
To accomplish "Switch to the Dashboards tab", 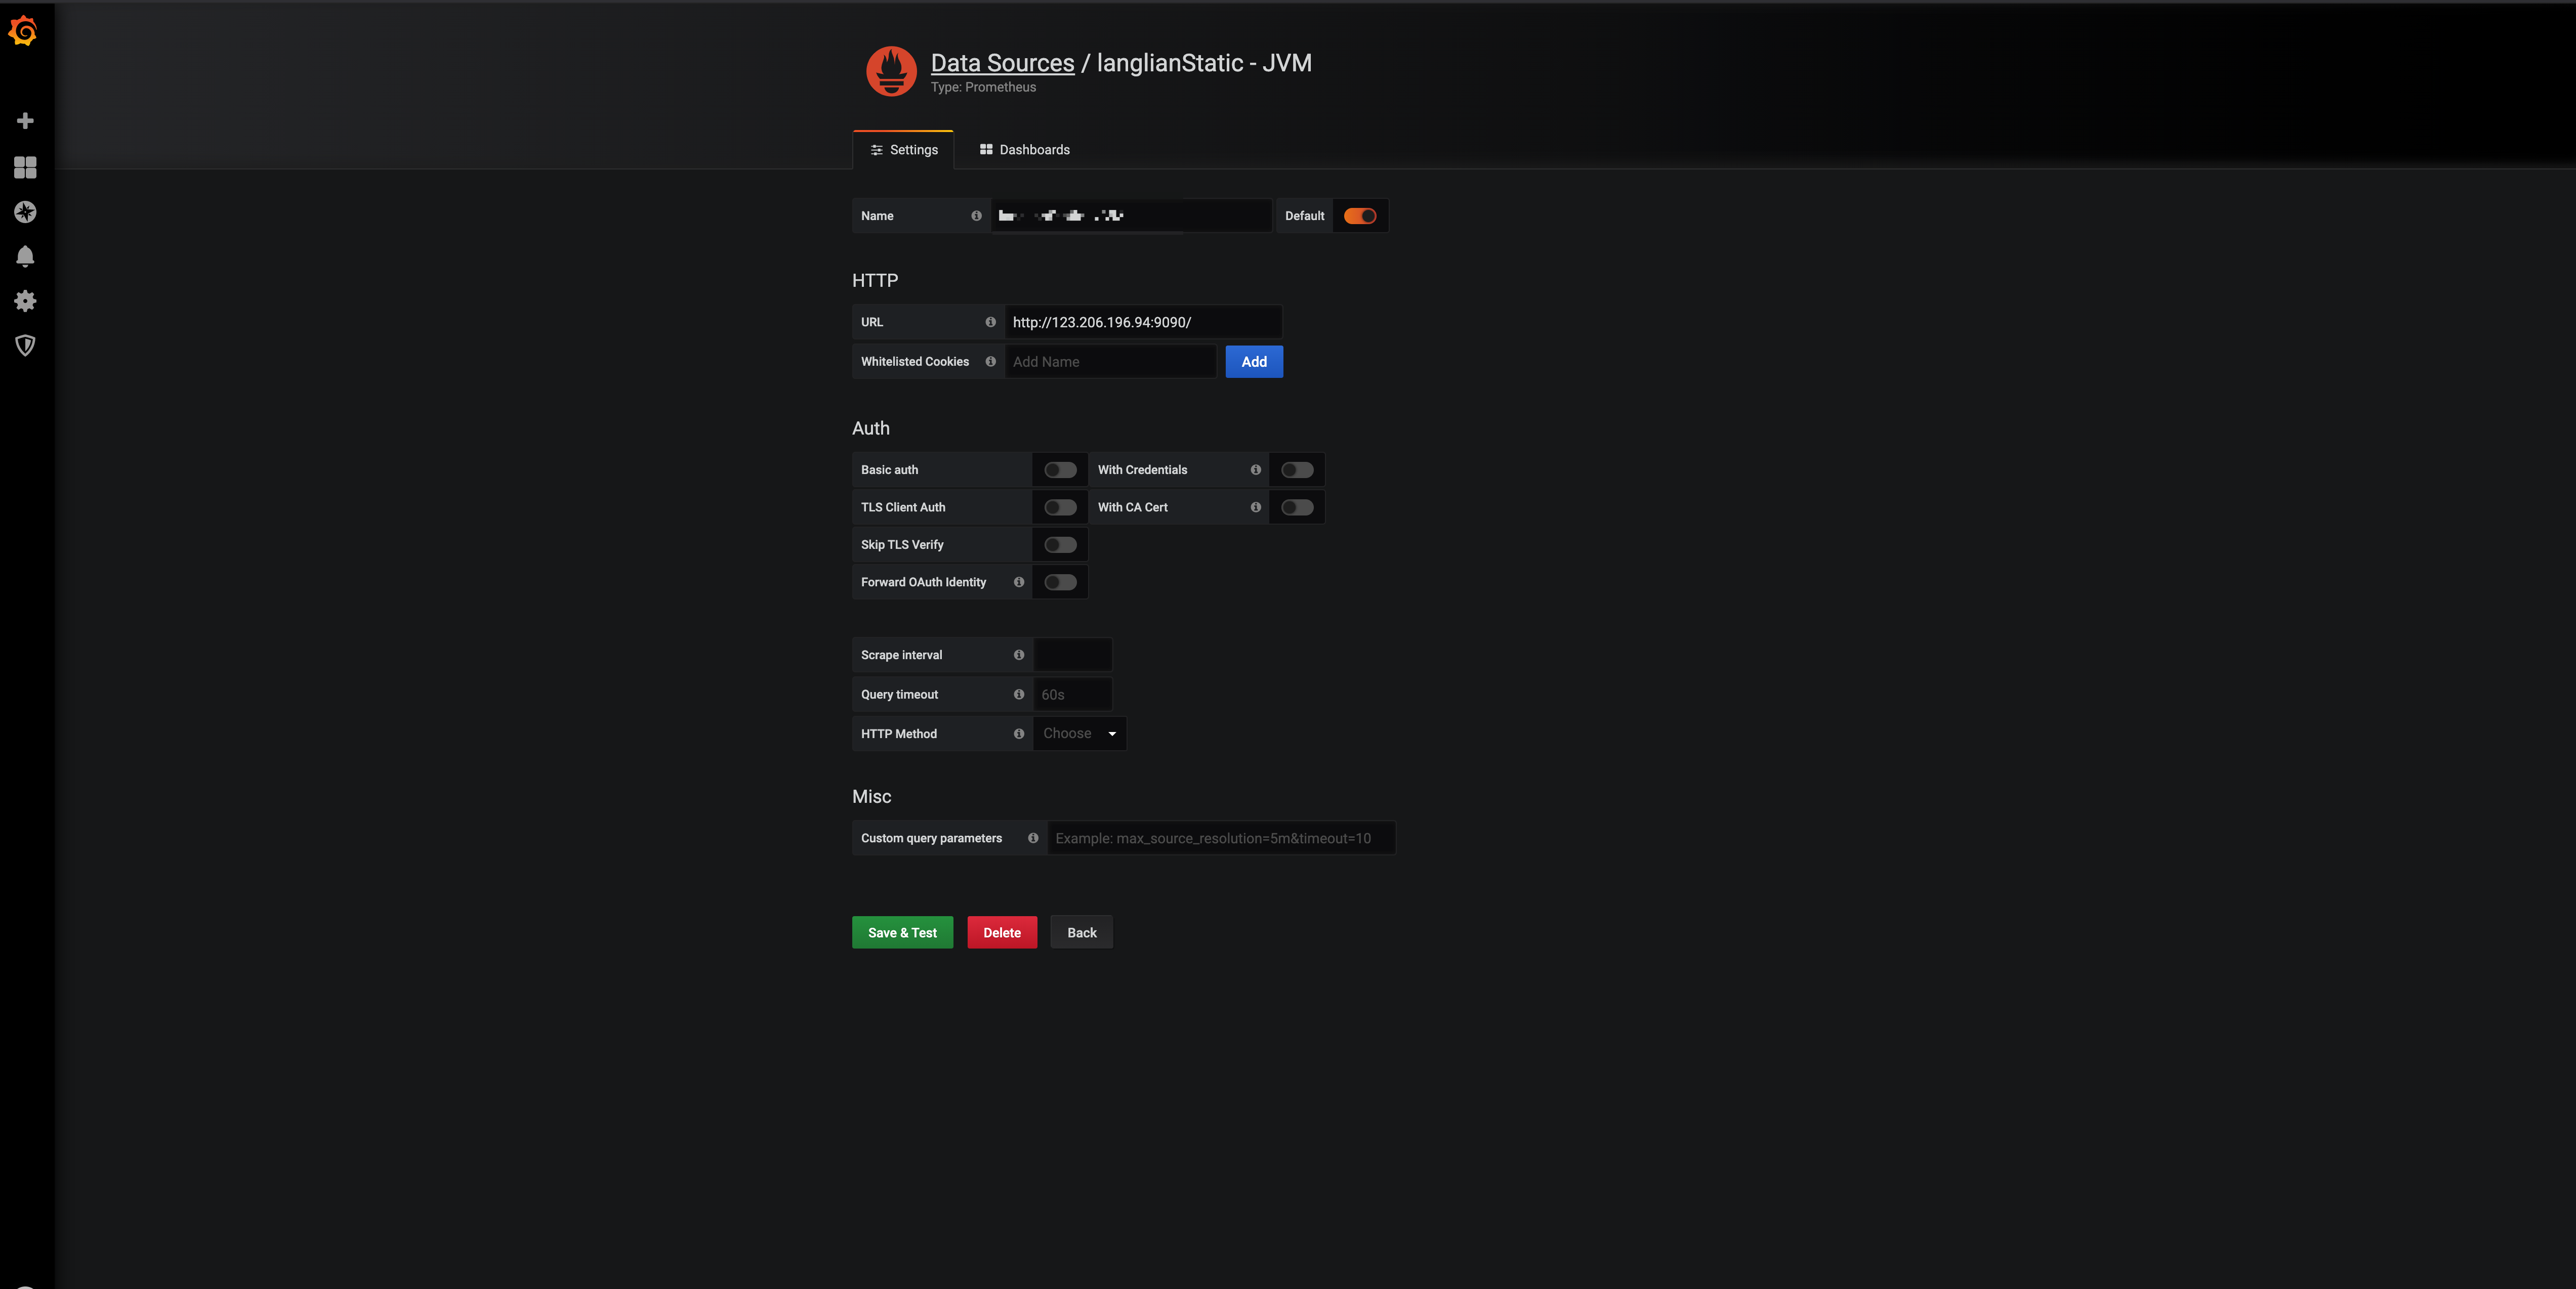I will coord(1024,150).
